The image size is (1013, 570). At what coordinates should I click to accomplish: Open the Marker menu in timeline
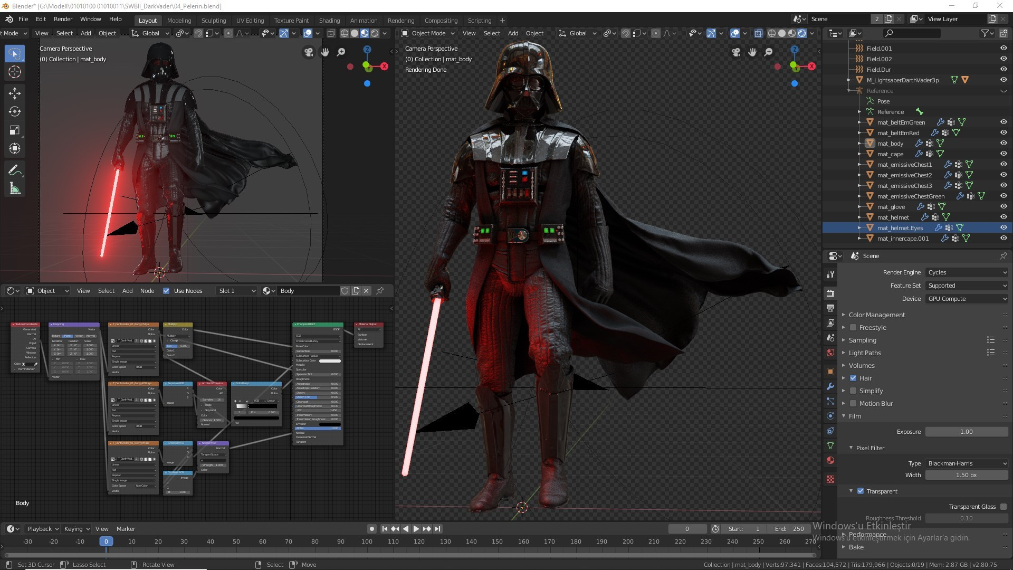click(126, 529)
